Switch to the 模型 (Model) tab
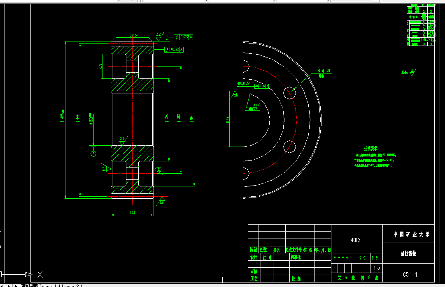Viewport: 445px width, 287px height. pos(29,285)
